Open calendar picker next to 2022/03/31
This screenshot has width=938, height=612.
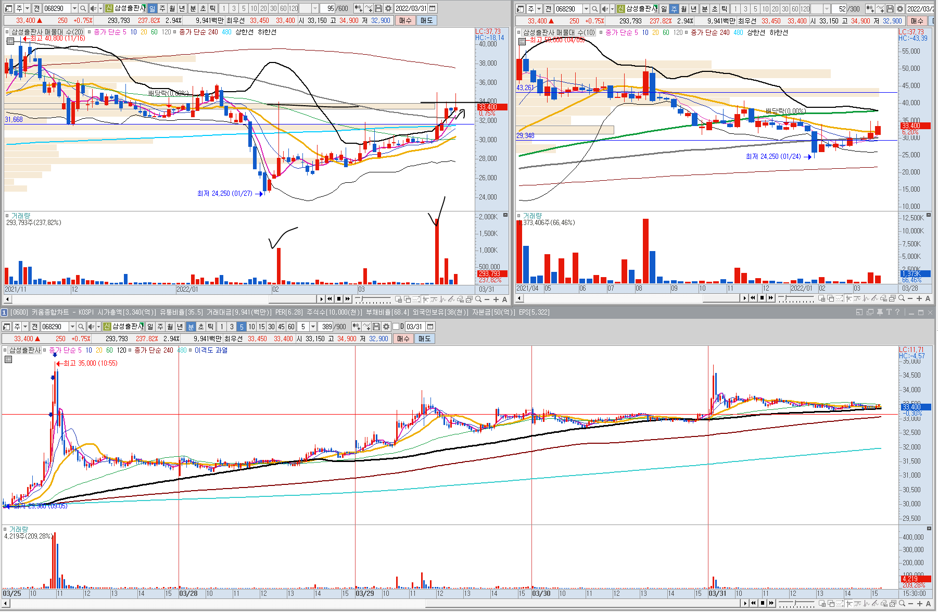[433, 8]
